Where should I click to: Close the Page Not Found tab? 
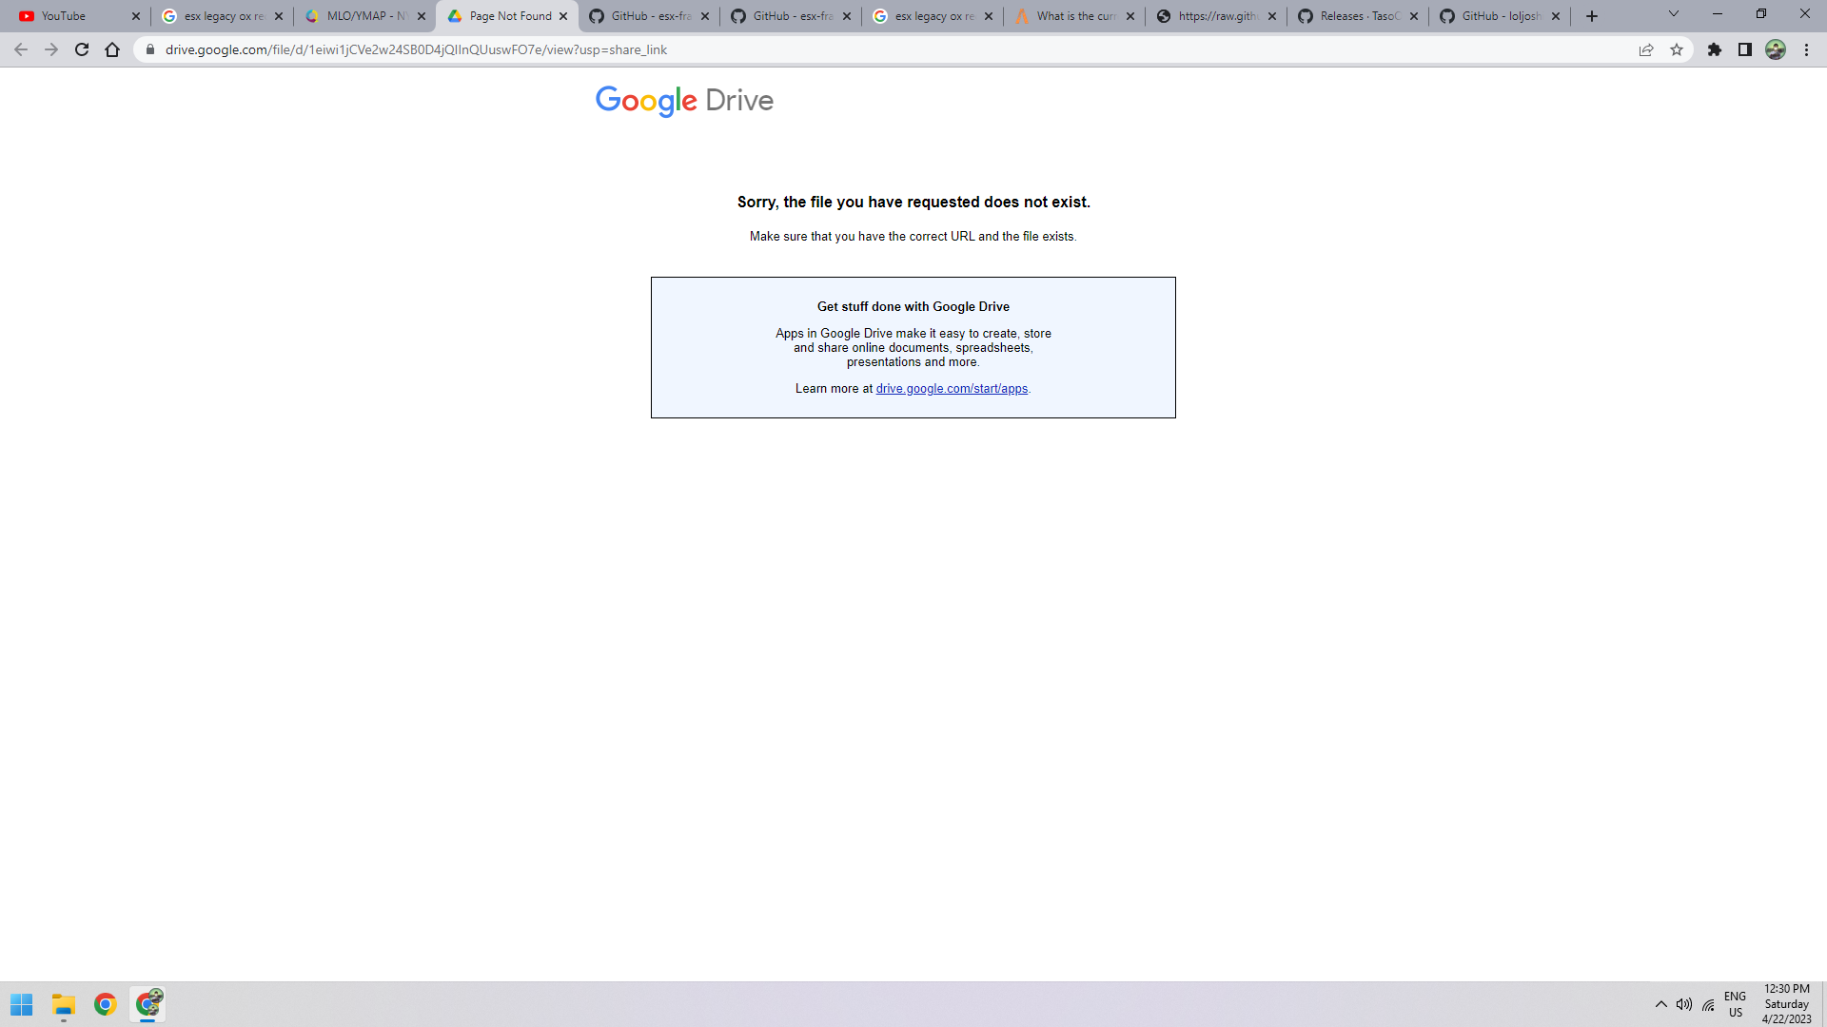point(563,16)
